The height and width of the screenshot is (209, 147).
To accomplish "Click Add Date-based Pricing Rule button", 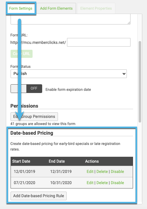I will click(38, 196).
